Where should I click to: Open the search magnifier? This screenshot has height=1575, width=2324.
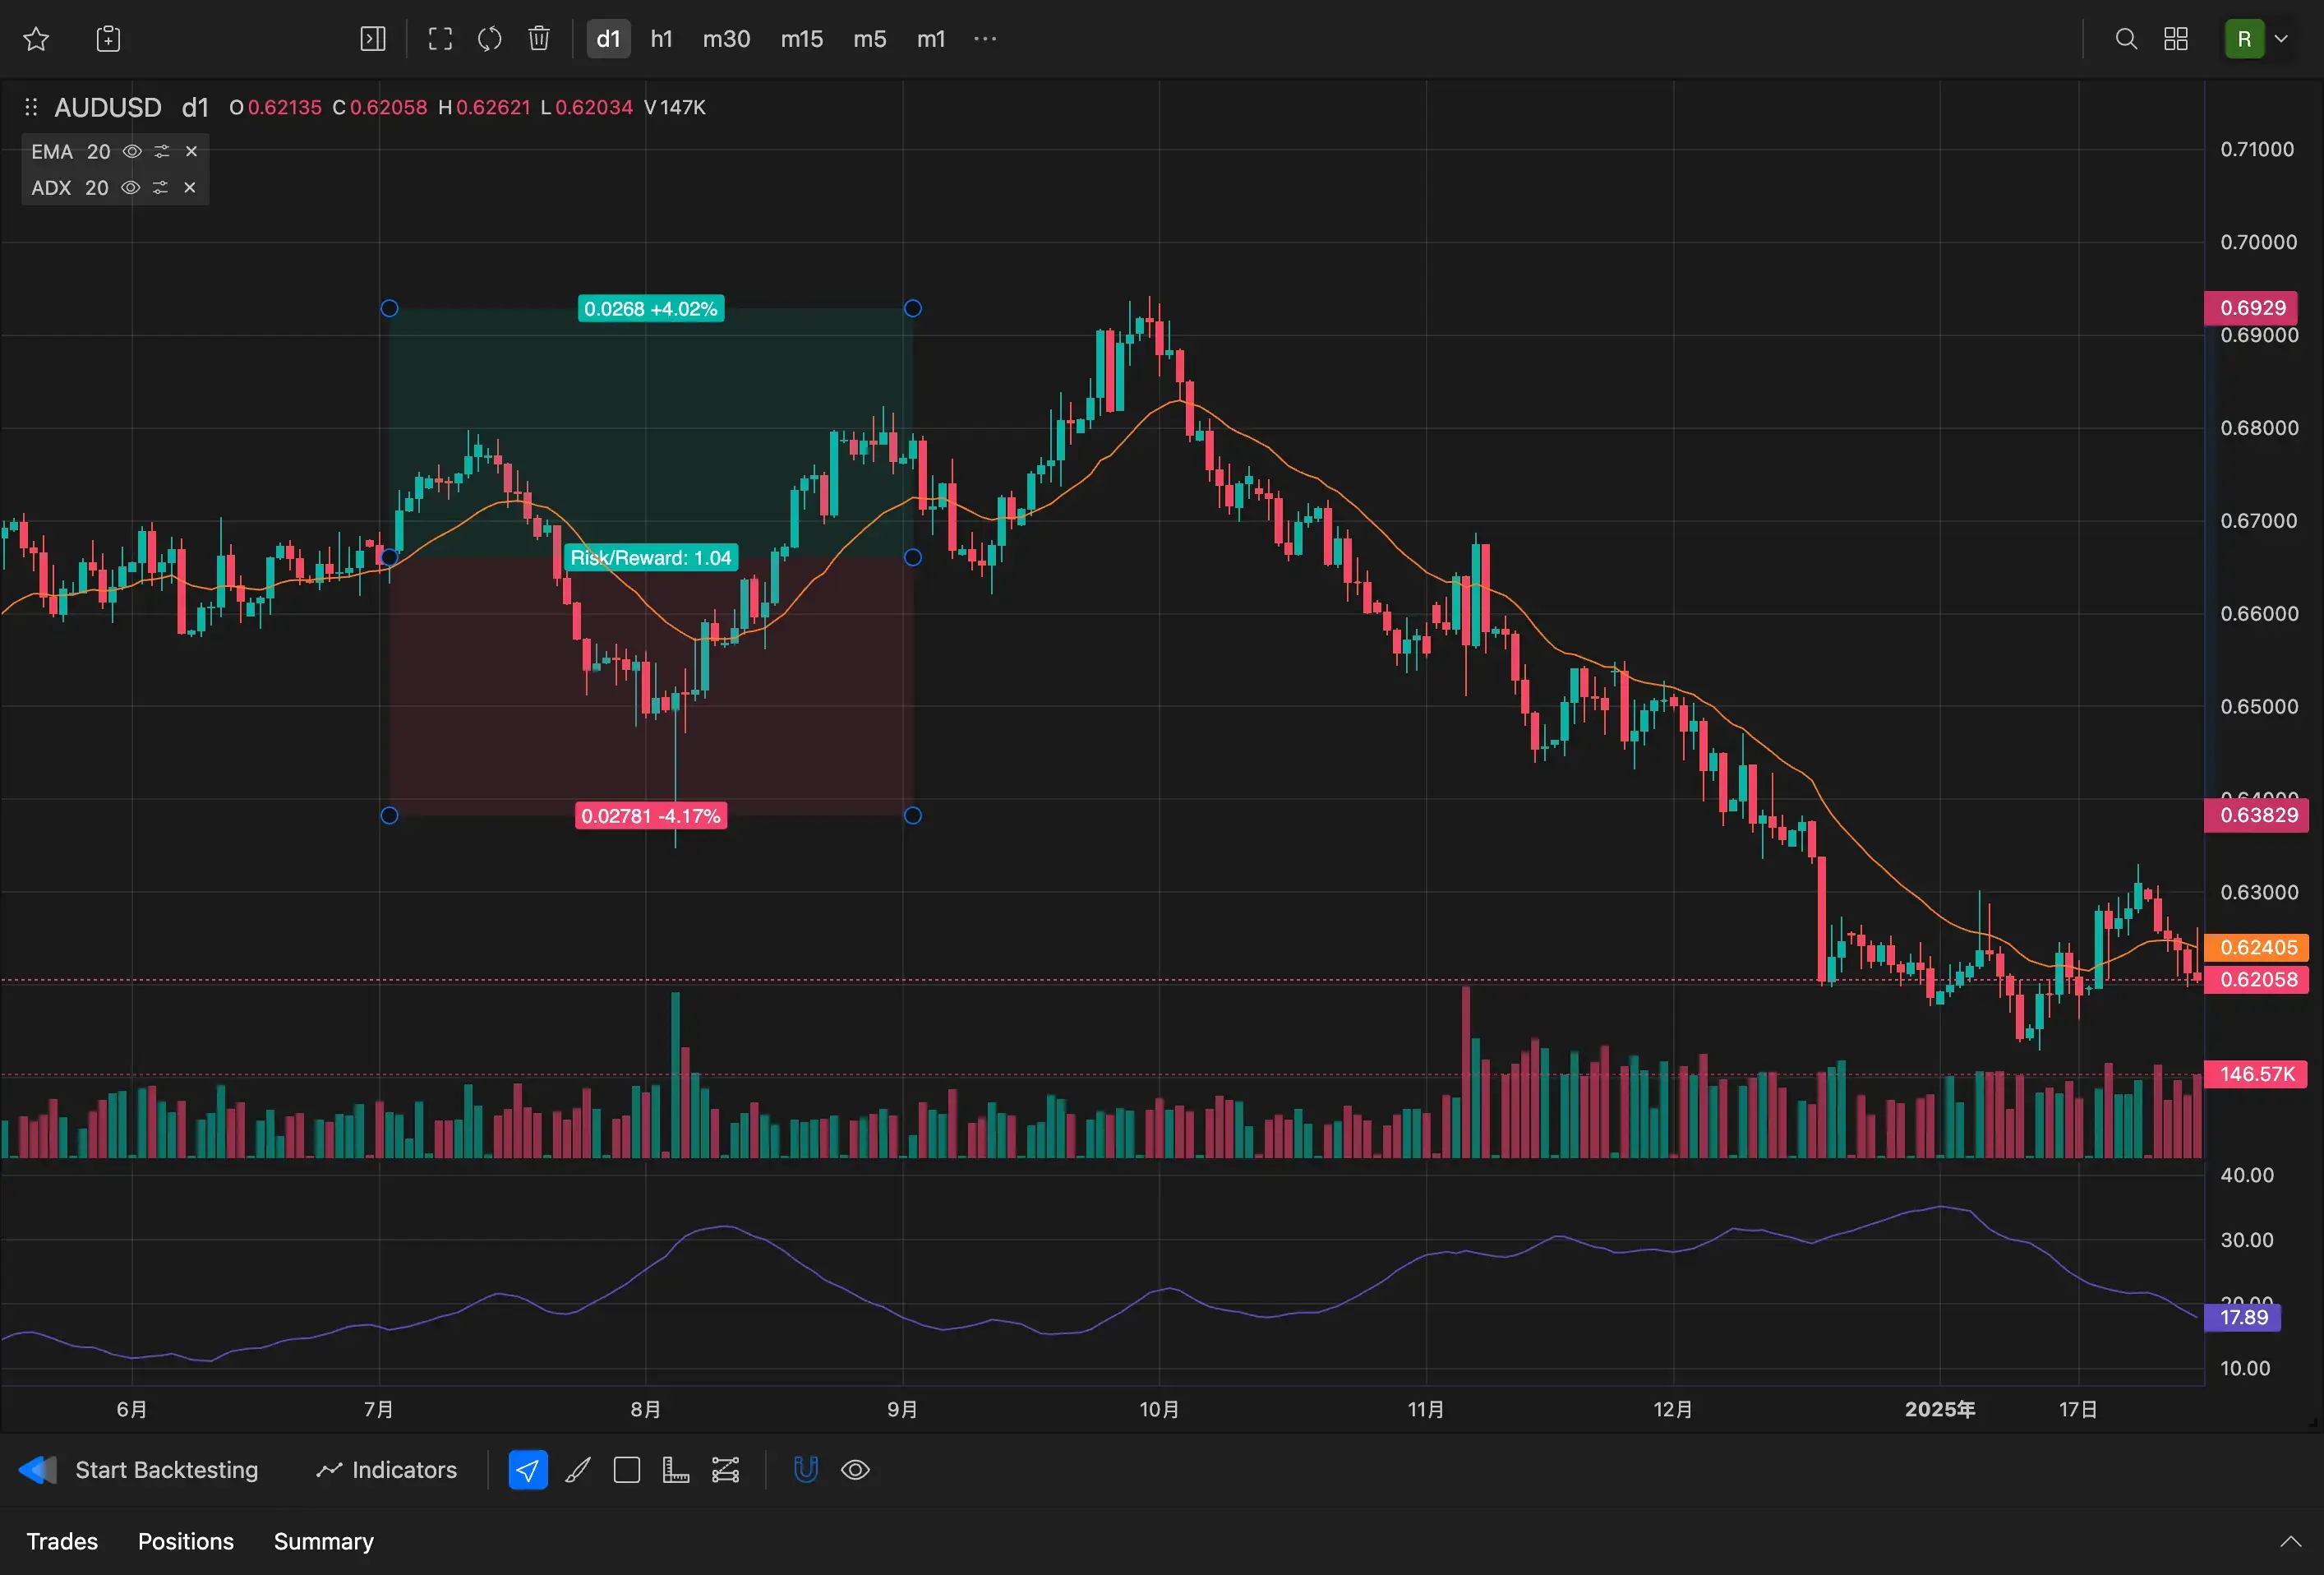point(2126,39)
